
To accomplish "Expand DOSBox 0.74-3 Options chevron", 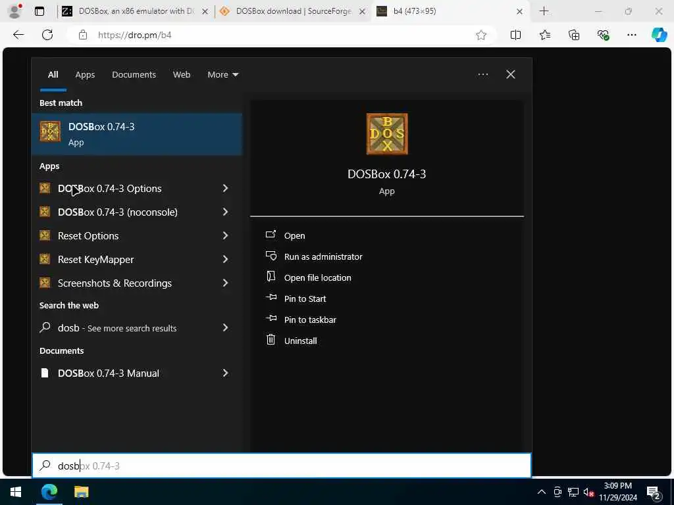I will coord(225,188).
